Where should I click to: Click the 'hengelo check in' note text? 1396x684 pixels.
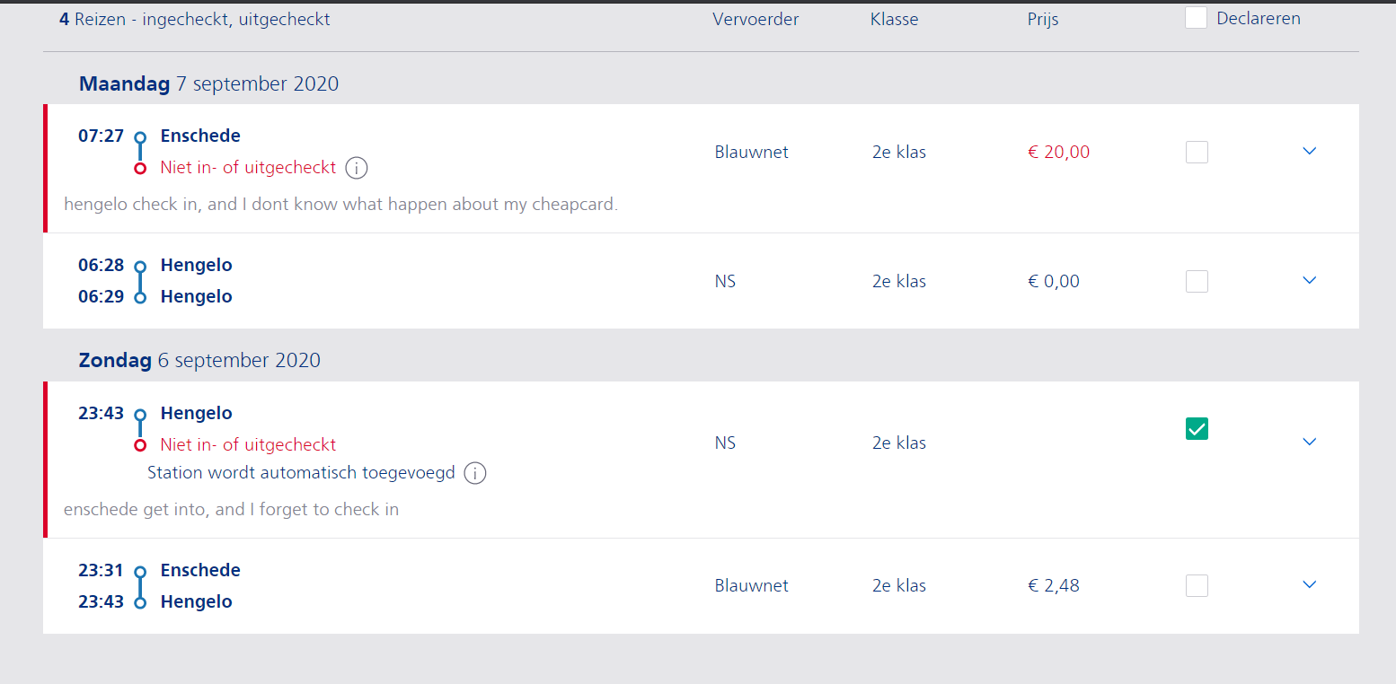pos(340,205)
